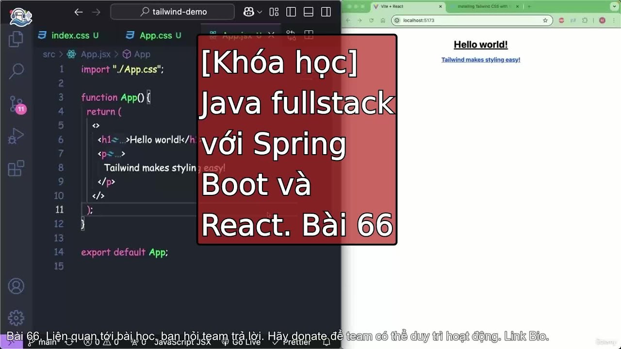Switch to the App.css editor tab
The image size is (621, 349).
point(153,35)
